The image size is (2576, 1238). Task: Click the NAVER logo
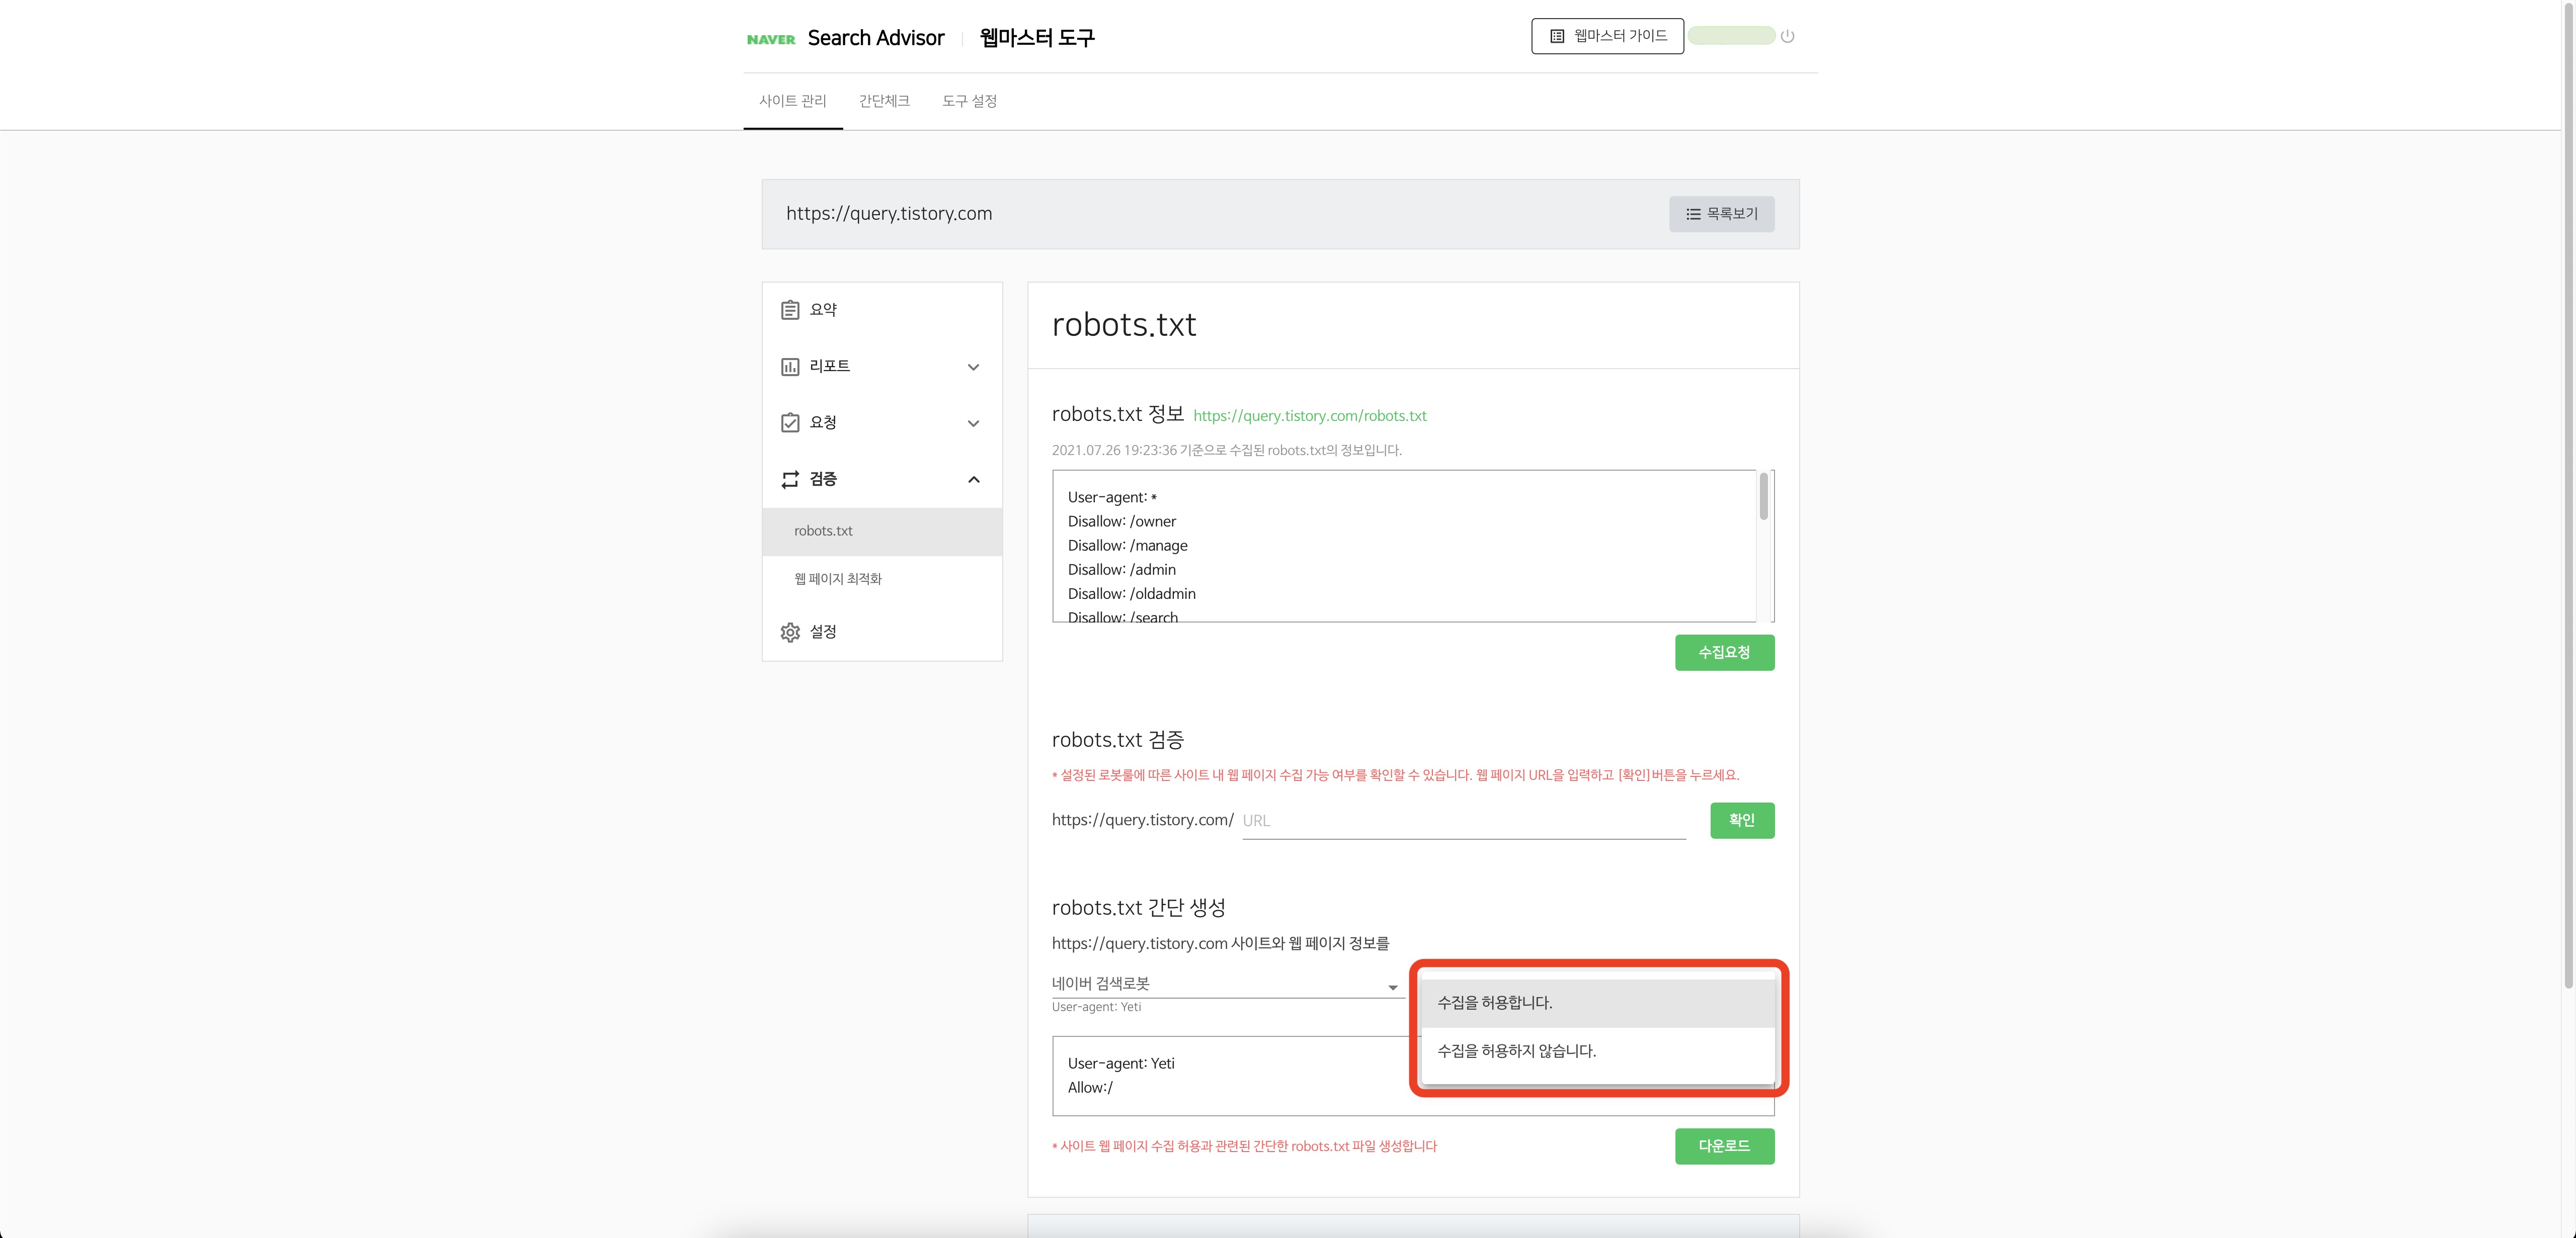(771, 39)
